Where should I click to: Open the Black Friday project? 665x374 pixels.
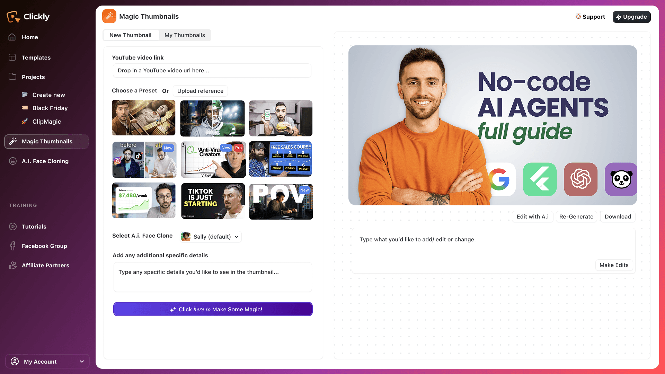(x=50, y=108)
